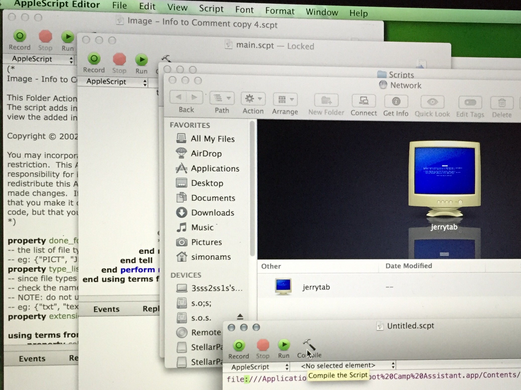521x390 pixels.
Task: Switch to Events tab in Image Info window
Action: pyautogui.click(x=32, y=359)
